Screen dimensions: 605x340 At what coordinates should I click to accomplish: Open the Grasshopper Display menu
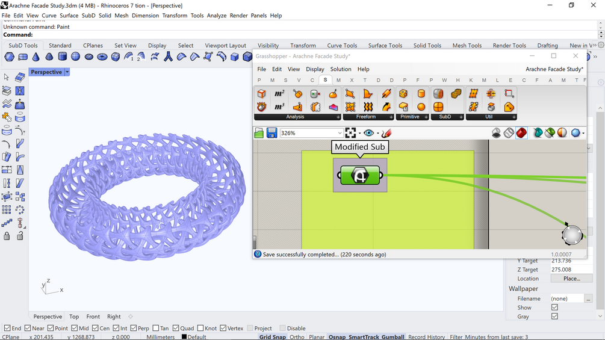point(315,69)
